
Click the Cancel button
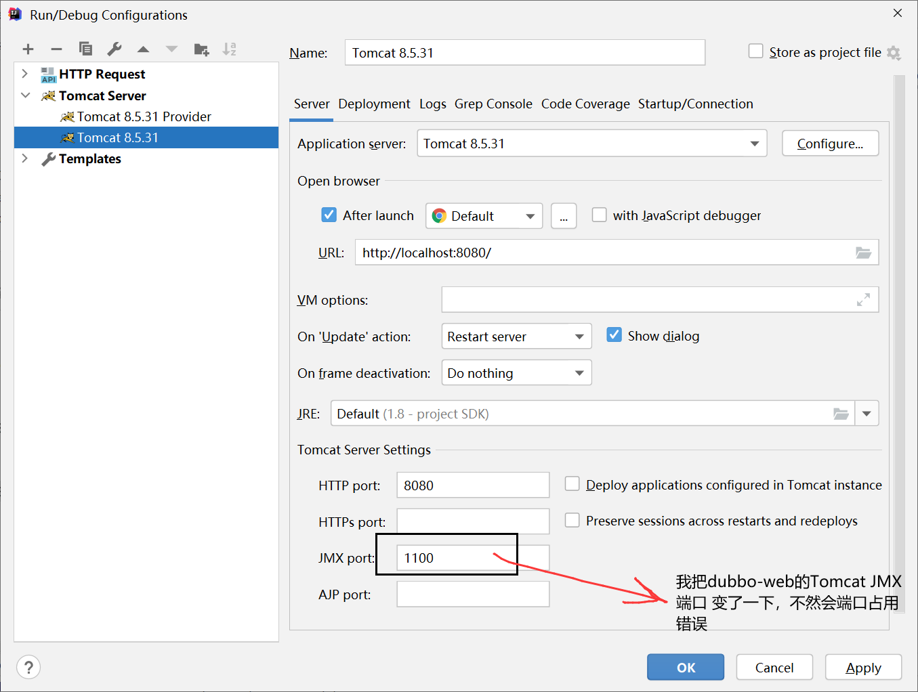[774, 668]
